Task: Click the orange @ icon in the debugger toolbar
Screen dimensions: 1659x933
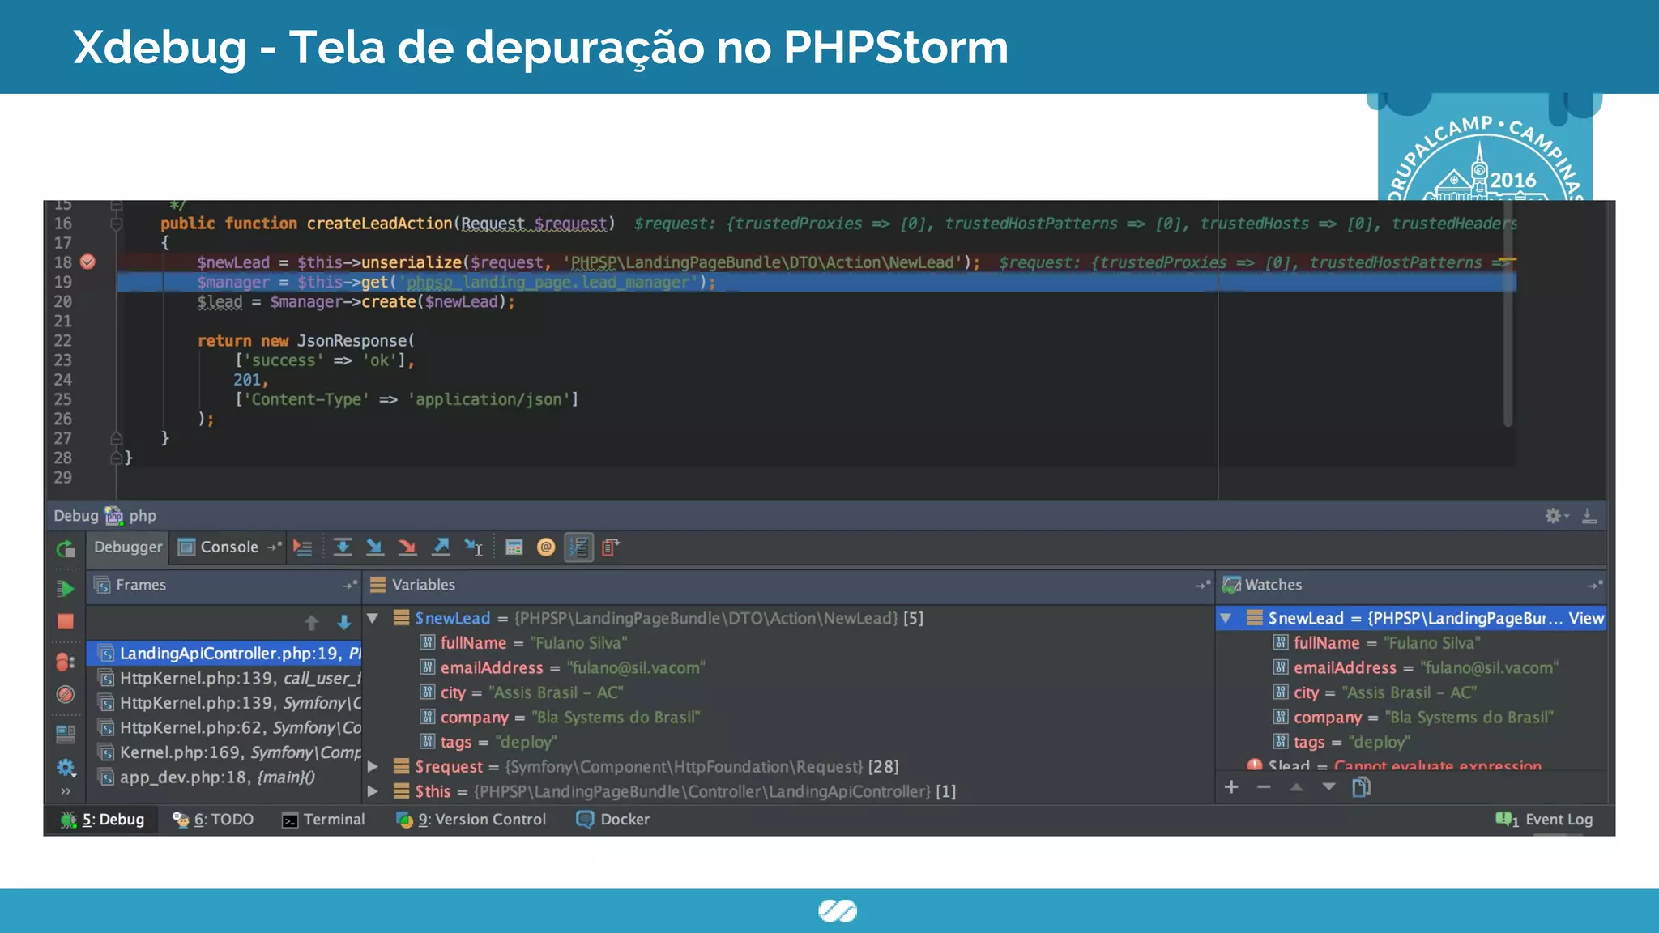Action: 546,548
